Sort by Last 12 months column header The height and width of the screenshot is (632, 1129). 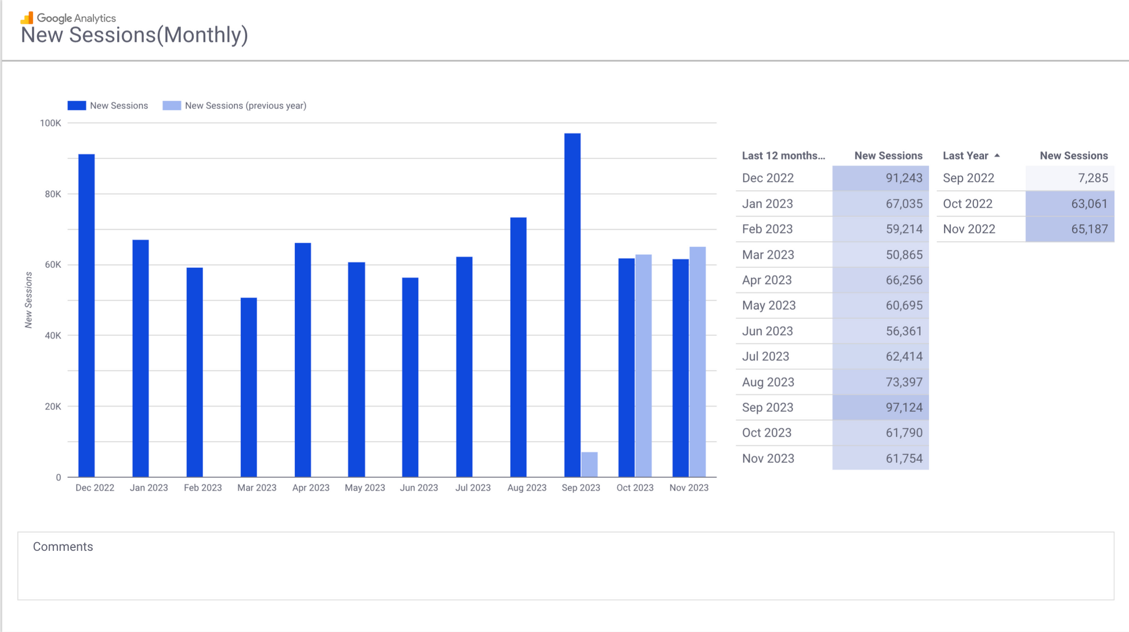[x=783, y=155]
